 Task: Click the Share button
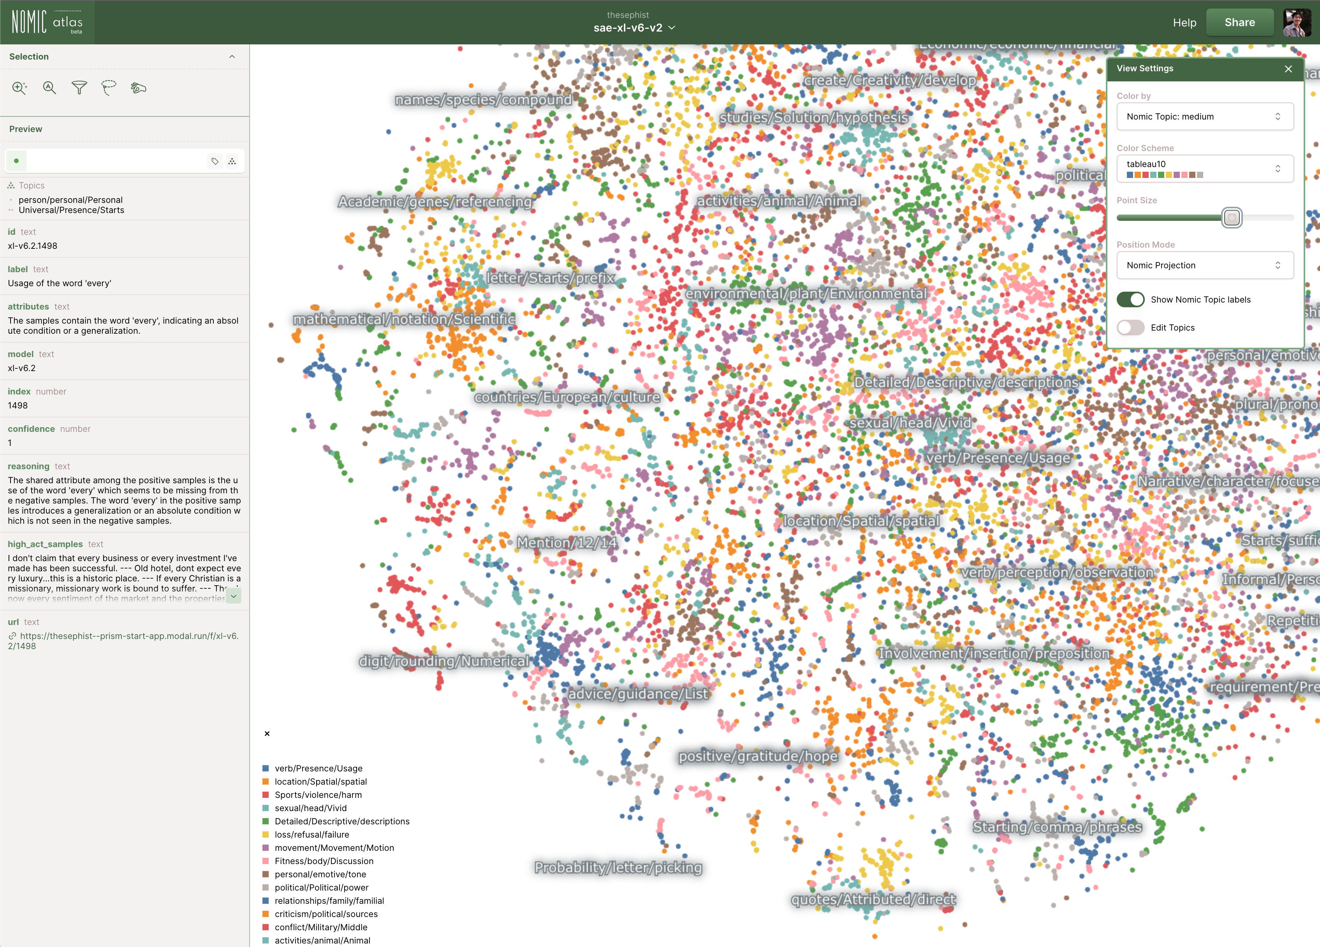(1239, 22)
